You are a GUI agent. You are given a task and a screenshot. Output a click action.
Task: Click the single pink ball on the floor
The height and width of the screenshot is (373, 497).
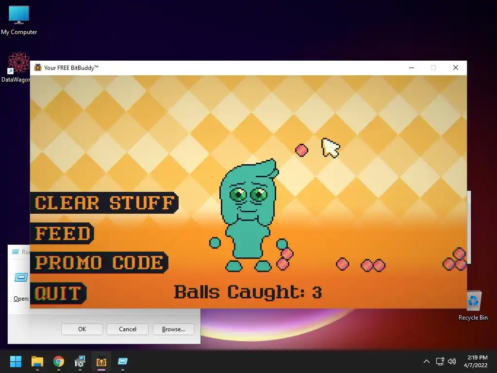[342, 264]
